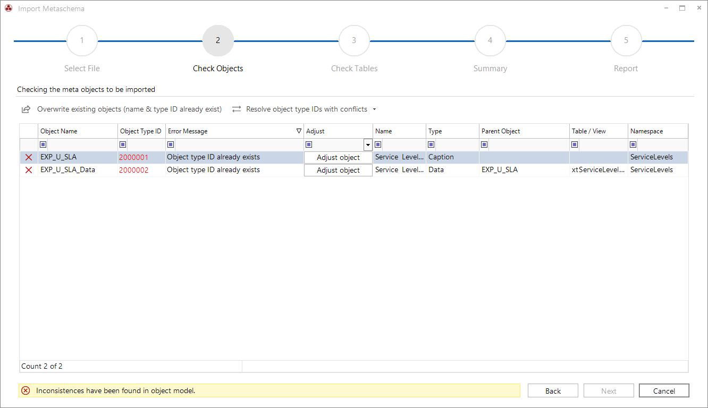Sort by Object Type ID column header
The height and width of the screenshot is (408, 708).
(141, 131)
